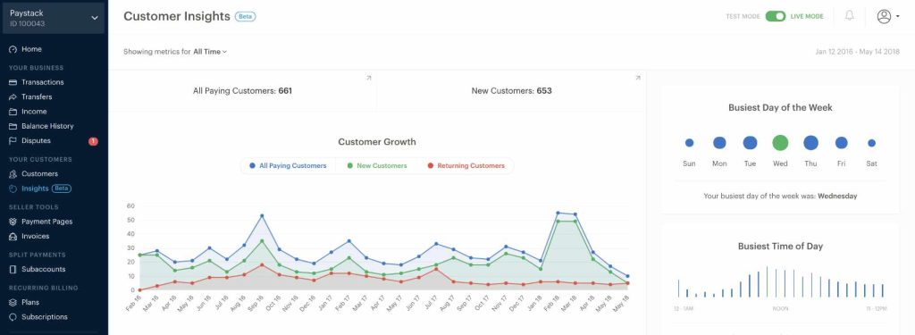
Task: Open Income page
Action: coord(34,112)
